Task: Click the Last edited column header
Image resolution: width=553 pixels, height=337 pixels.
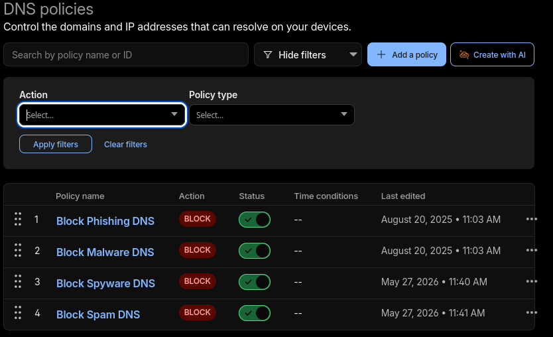Action: point(402,196)
